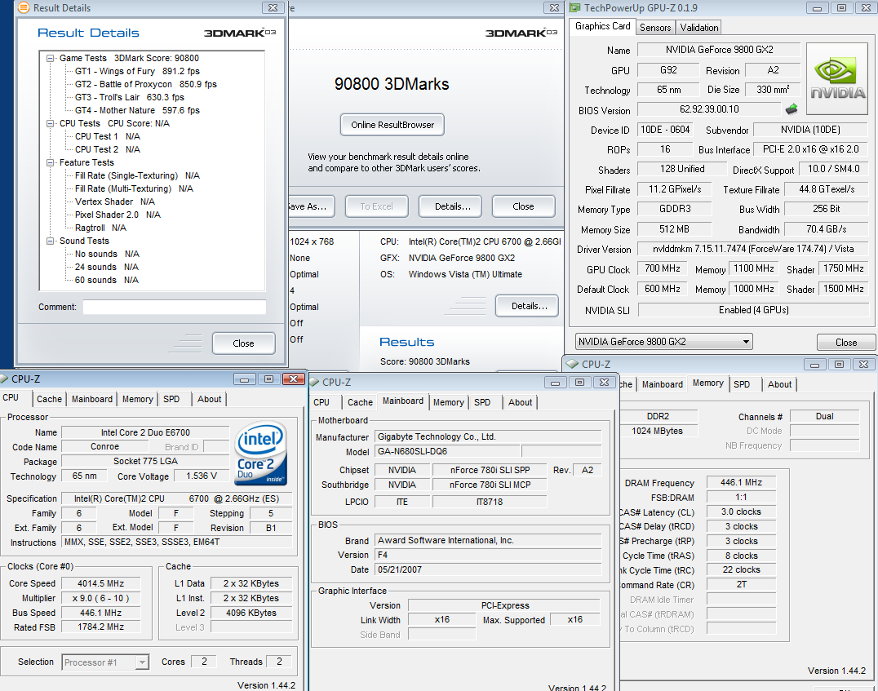878x691 pixels.
Task: Open the Processor #1 selection dropdown
Action: tap(142, 662)
